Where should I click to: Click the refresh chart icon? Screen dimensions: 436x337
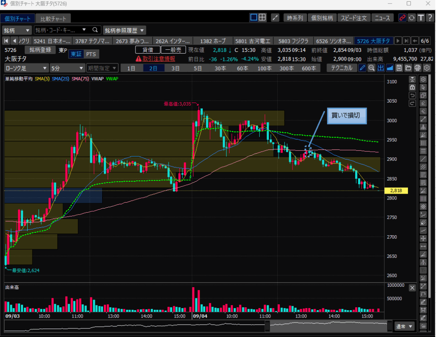point(412,18)
